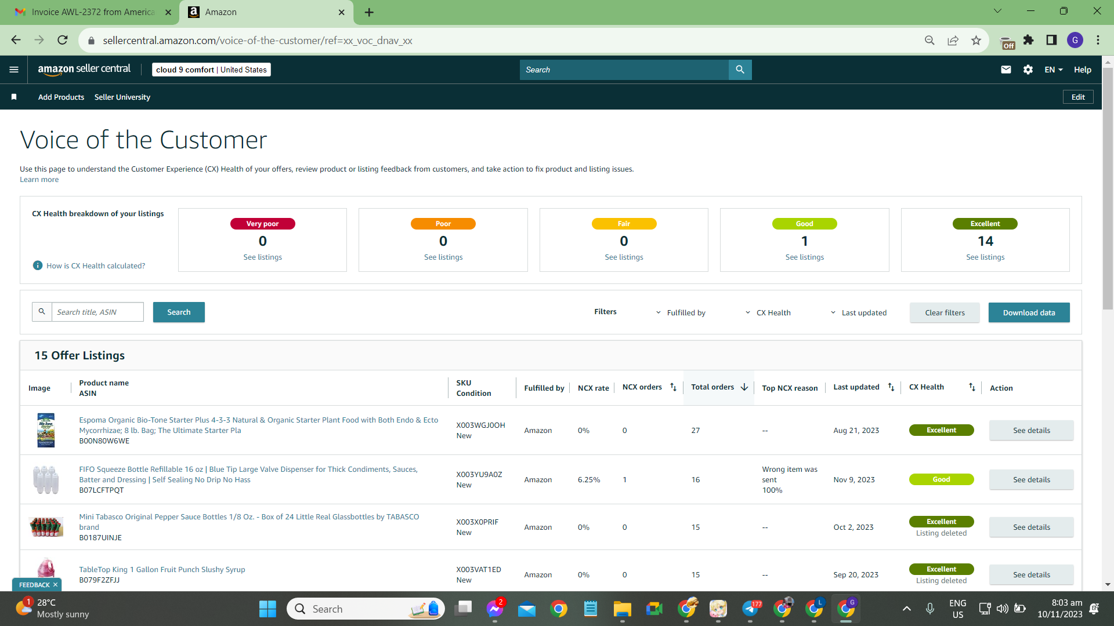Click Download data button
Viewport: 1114px width, 626px height.
pyautogui.click(x=1029, y=312)
